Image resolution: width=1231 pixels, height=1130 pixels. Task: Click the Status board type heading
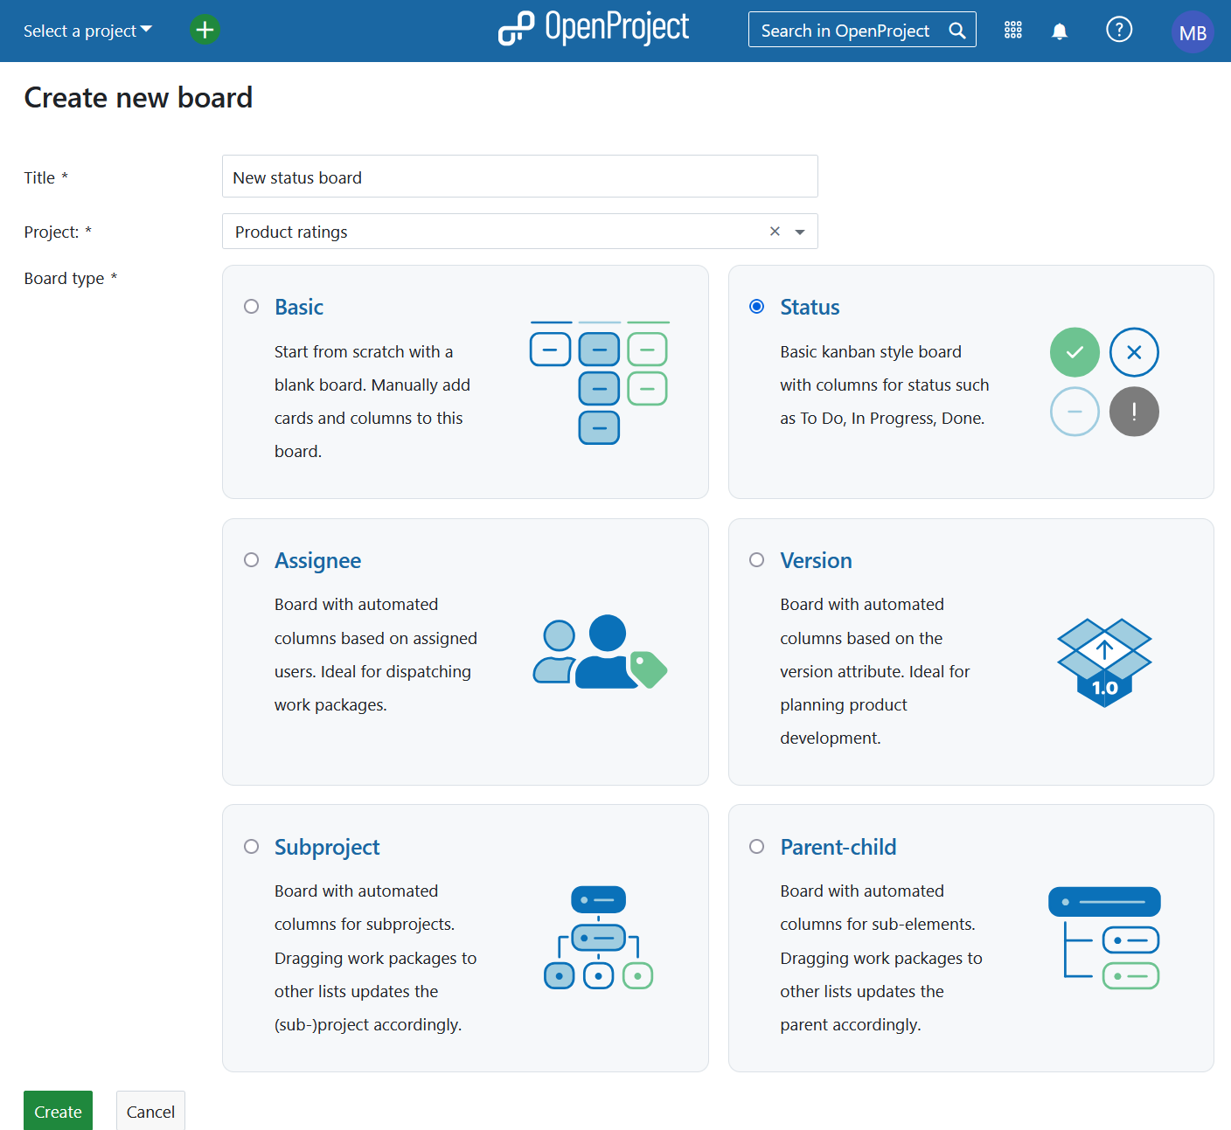click(810, 307)
